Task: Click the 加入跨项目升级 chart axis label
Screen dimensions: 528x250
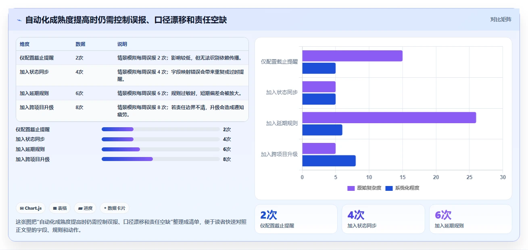Action: point(279,154)
